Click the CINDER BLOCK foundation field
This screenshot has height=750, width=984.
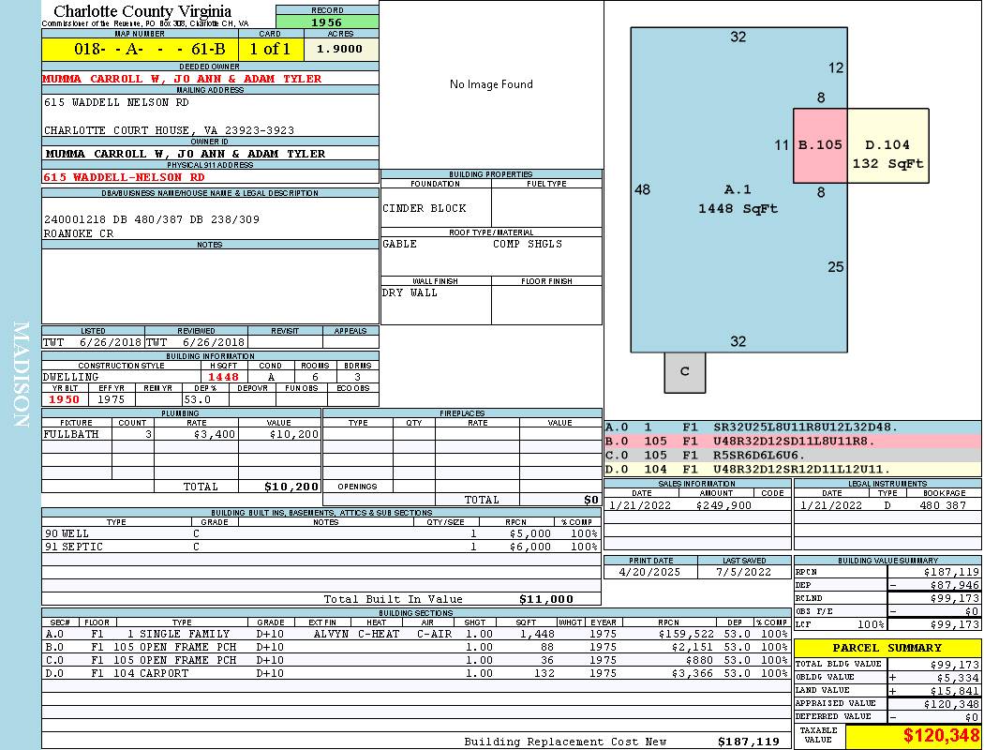(x=435, y=208)
